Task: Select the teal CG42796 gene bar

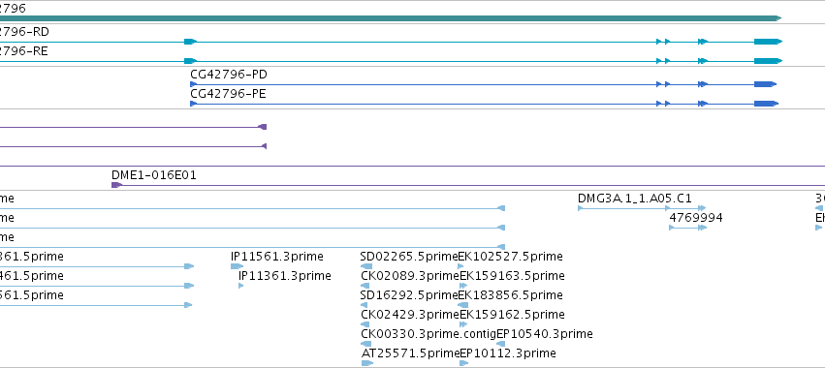Action: (391, 18)
